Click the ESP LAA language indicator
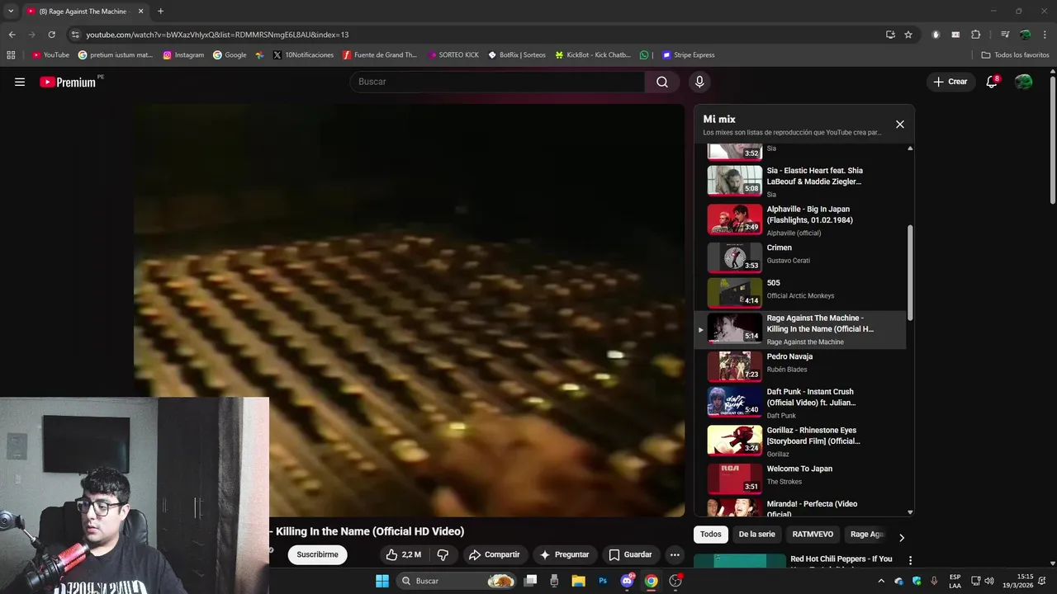This screenshot has height=594, width=1057. coord(955,581)
